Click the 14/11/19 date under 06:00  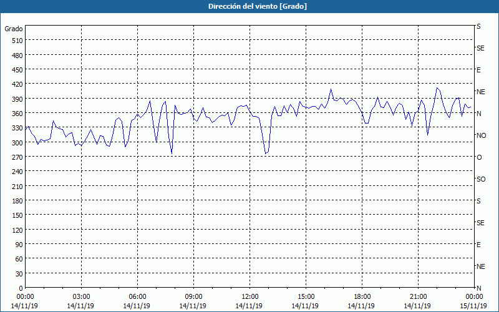137,306
